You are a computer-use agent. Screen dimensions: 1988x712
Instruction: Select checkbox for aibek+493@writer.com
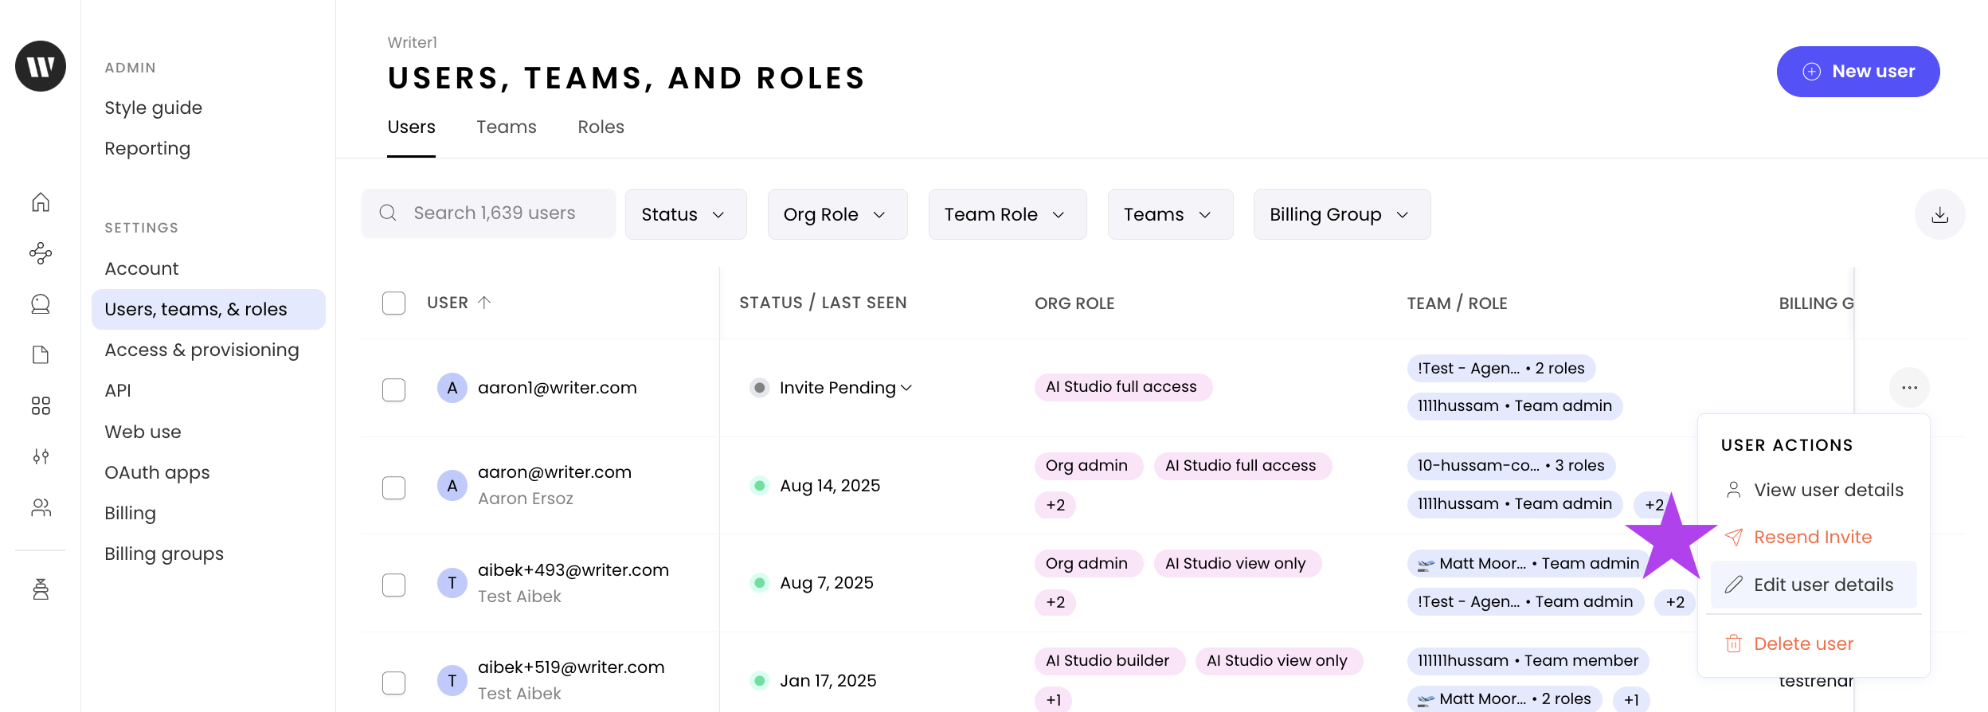click(x=393, y=585)
